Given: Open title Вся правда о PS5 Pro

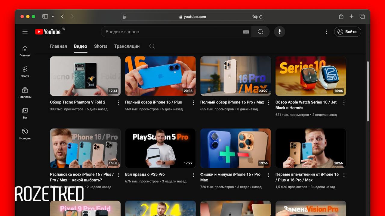Looking at the screenshot, I should [145, 174].
